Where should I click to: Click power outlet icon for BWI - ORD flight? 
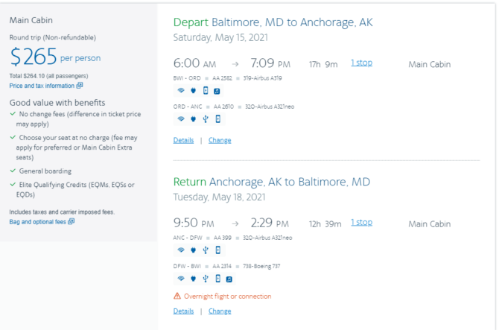tap(193, 91)
